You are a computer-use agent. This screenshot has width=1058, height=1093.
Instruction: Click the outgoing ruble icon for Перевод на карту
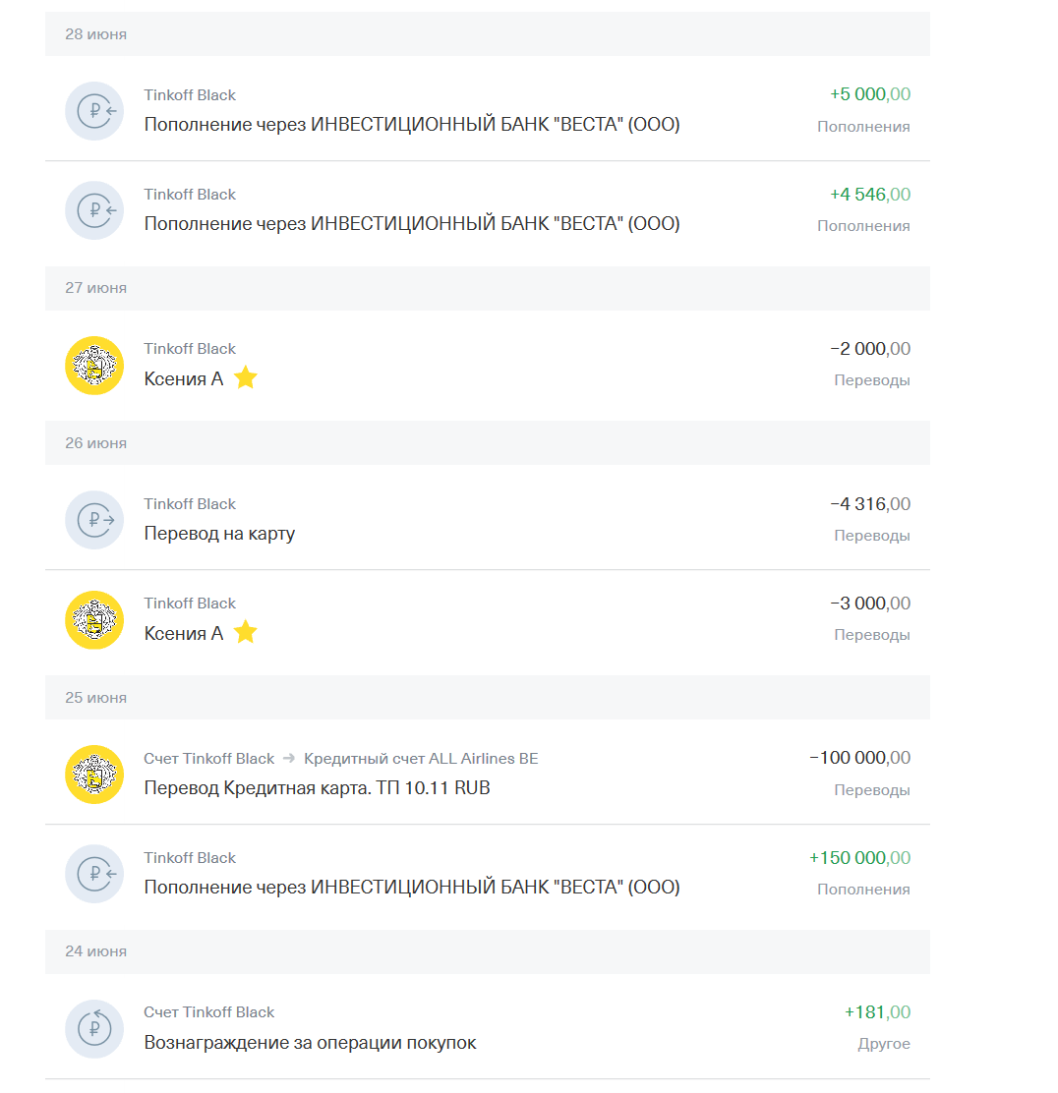tap(94, 520)
